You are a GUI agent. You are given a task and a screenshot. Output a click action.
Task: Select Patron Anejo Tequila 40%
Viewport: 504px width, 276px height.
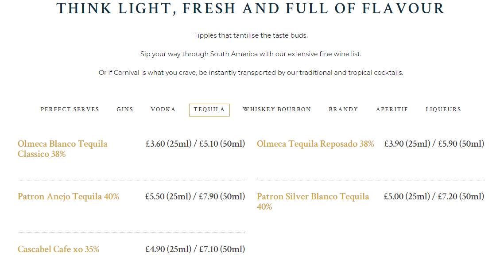[69, 196]
